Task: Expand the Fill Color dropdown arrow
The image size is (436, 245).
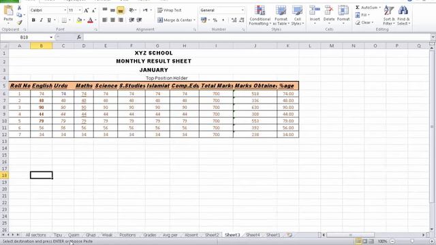Action: click(84, 20)
